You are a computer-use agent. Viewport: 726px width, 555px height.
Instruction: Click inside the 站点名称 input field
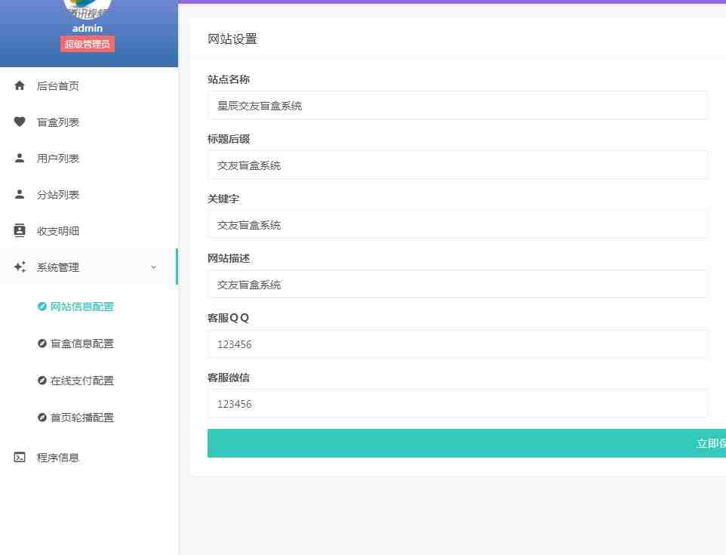pyautogui.click(x=457, y=105)
